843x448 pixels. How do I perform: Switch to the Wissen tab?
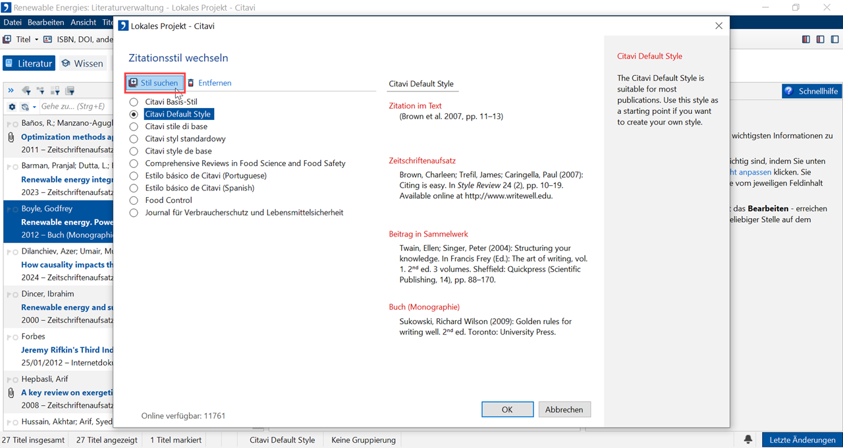click(82, 63)
